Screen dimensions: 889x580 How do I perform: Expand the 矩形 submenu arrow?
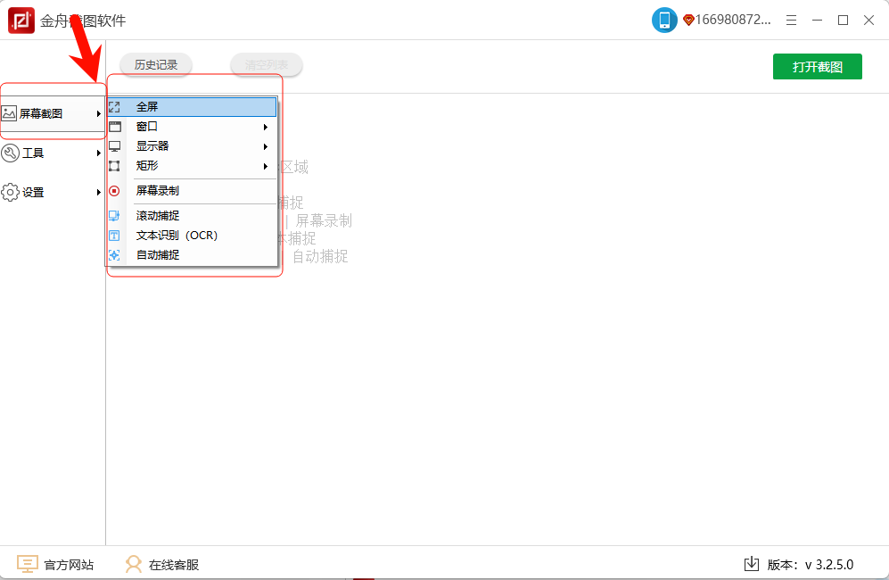coord(266,166)
